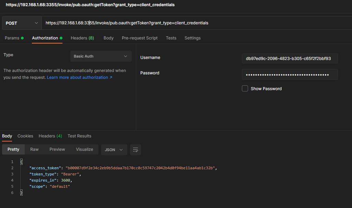Screen dimensions: 352x208
Task: Open the Test Results tab
Action: point(79,136)
